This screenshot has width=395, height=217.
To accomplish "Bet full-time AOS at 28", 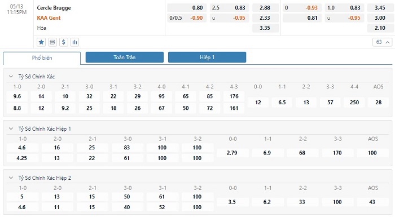I will 379,103.
